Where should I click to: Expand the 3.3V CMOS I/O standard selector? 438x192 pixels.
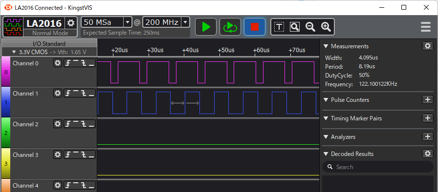(x=49, y=52)
